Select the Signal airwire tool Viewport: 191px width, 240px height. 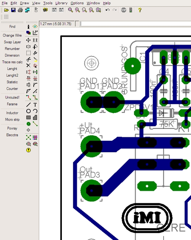pos(35,124)
